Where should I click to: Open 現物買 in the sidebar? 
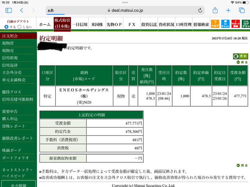[x=8, y=43]
